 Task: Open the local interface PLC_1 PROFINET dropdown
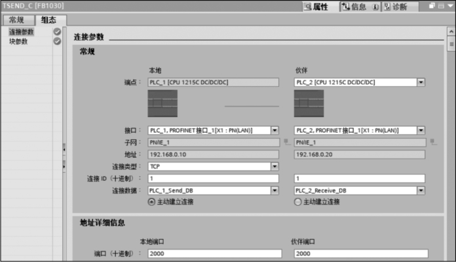tap(275, 131)
